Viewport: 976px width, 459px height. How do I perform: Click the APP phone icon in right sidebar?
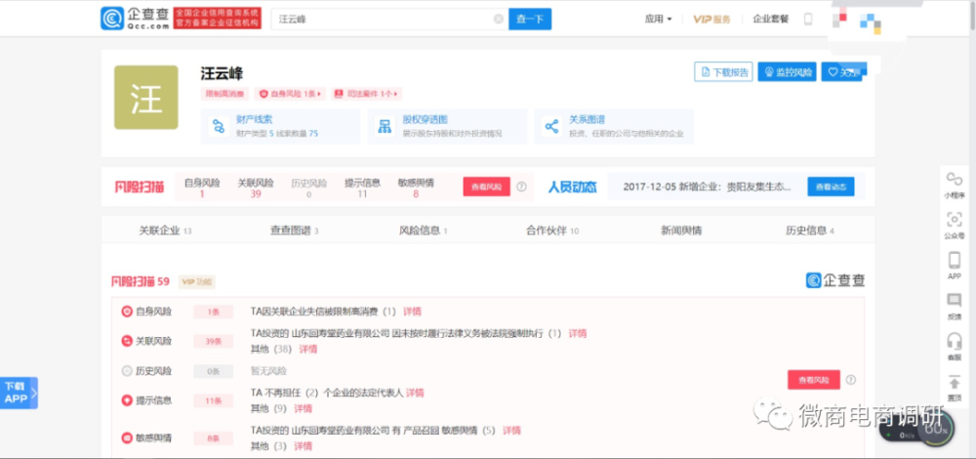coord(954,263)
